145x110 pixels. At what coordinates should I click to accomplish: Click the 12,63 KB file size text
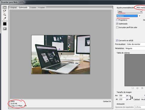pos(14,103)
